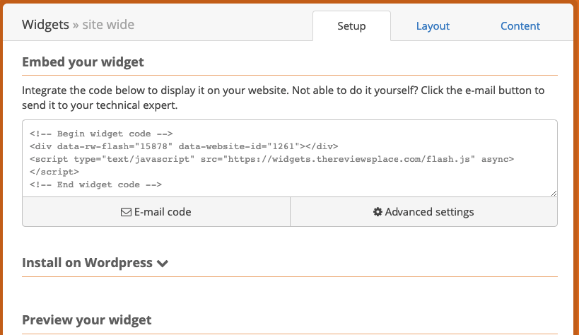Click the Embed your widget heading
This screenshot has width=579, height=335.
pyautogui.click(x=83, y=61)
